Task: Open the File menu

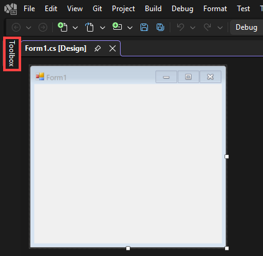Action: (x=29, y=9)
